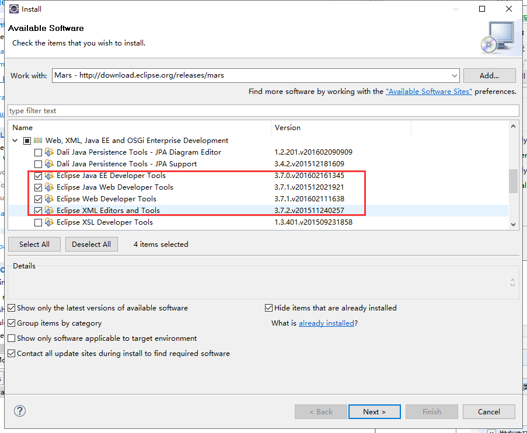This screenshot has height=433, width=527.
Task: Click the Eclipse Web Developer Tools feature icon
Action: click(x=49, y=199)
